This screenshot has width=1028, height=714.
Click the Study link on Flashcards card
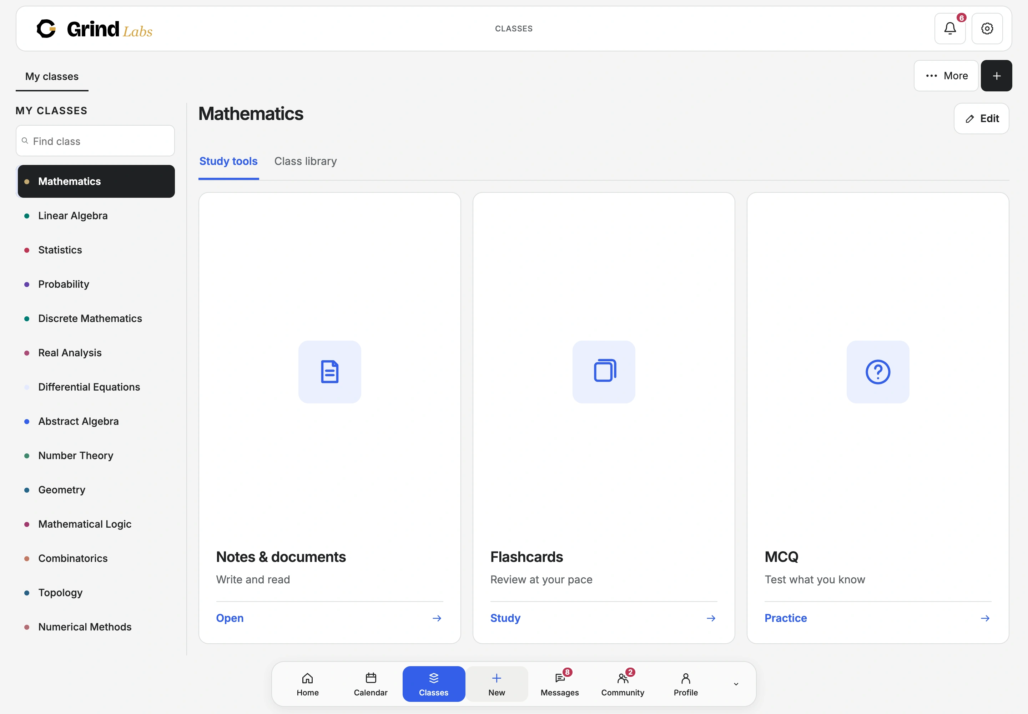click(505, 618)
